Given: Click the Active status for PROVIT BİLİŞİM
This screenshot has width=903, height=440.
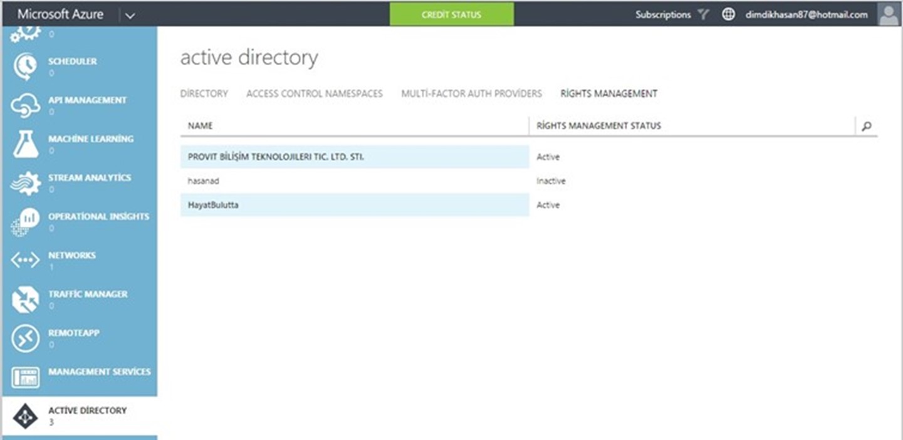Looking at the screenshot, I should click(x=548, y=157).
